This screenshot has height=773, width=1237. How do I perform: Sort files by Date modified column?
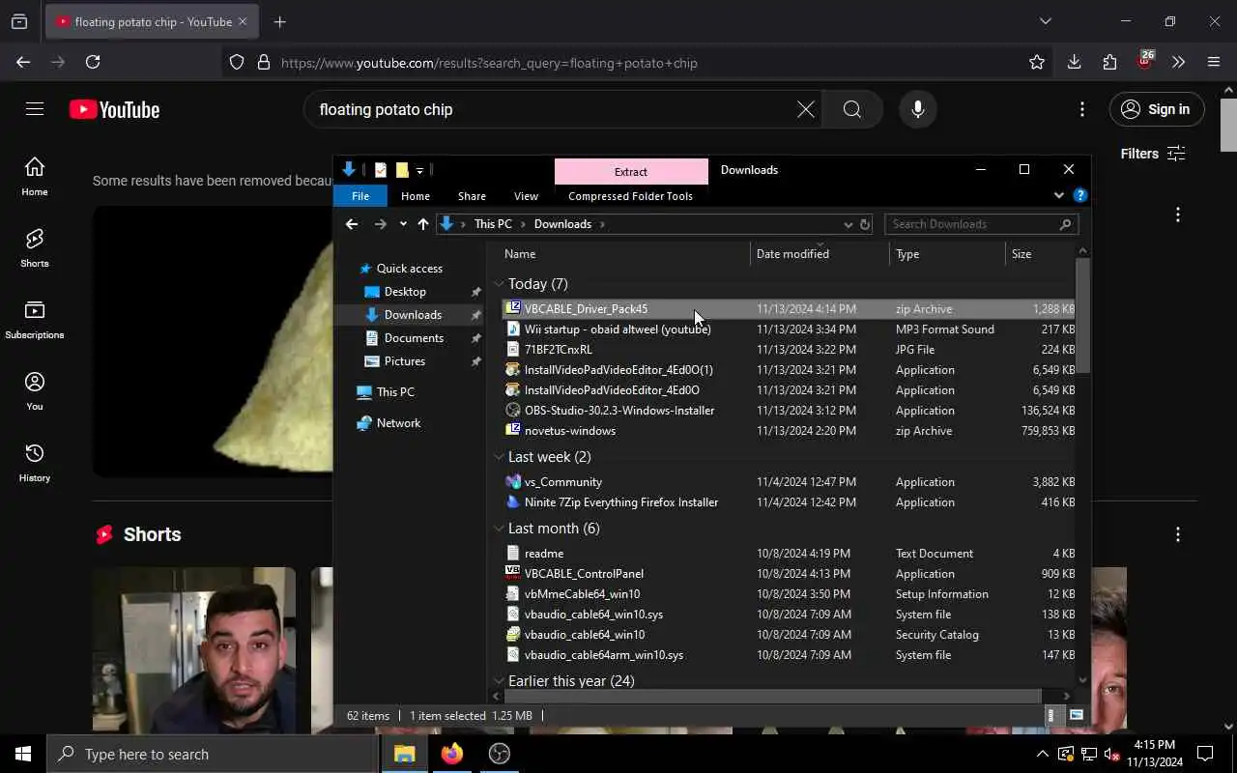click(x=820, y=254)
